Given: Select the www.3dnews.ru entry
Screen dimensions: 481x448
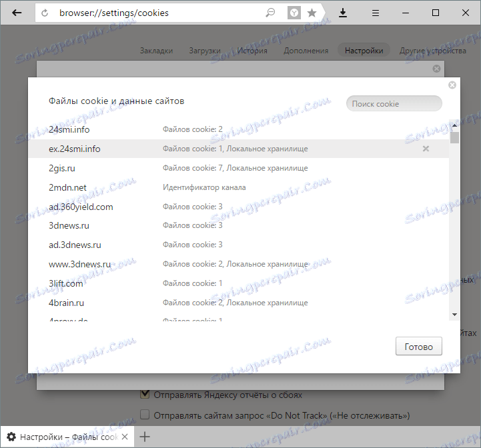Looking at the screenshot, I should click(x=239, y=264).
